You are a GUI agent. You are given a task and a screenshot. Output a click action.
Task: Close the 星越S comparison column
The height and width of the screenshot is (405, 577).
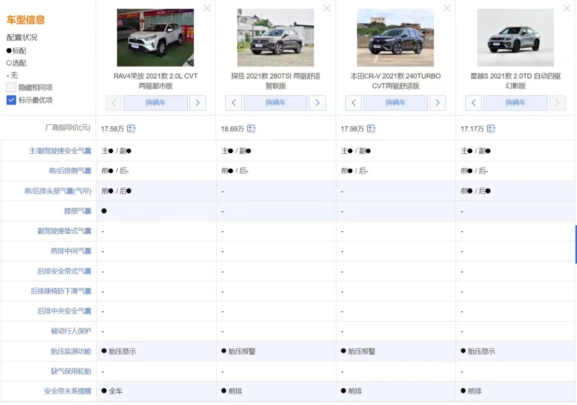click(x=567, y=8)
